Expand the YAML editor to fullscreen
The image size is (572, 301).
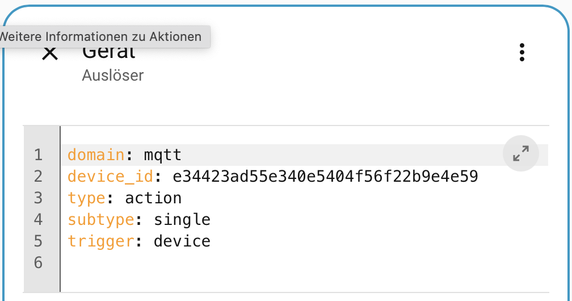[520, 153]
